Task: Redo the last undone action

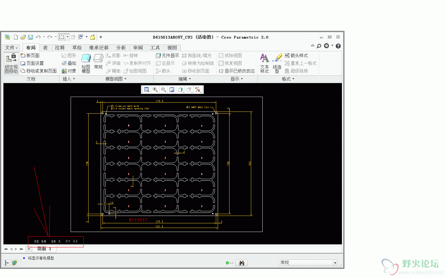Action: (x=50, y=37)
